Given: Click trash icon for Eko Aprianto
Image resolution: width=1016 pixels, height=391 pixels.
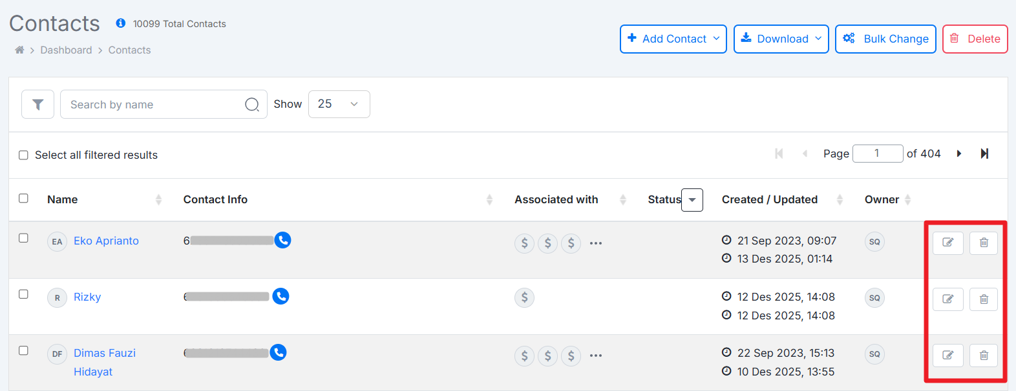Looking at the screenshot, I should [983, 243].
